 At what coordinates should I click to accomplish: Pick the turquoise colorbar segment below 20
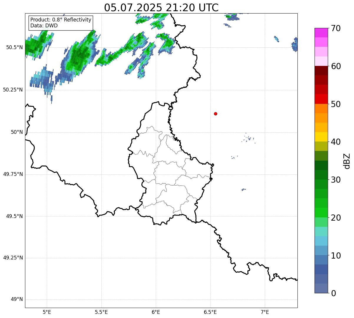321,232
